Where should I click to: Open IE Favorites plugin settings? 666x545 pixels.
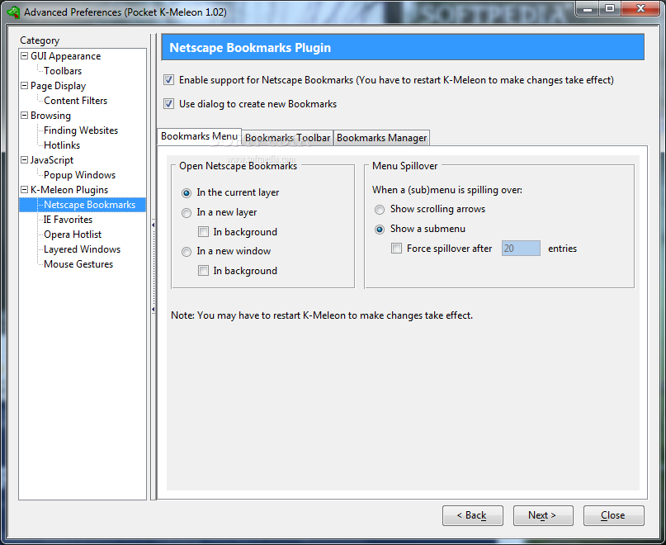[68, 220]
